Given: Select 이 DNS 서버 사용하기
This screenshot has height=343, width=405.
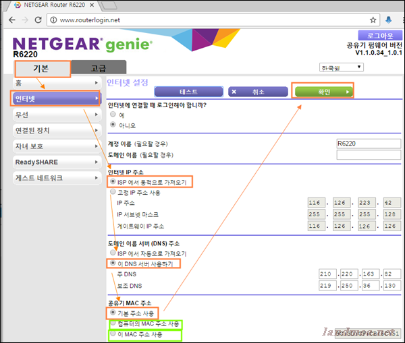Looking at the screenshot, I should 113,263.
